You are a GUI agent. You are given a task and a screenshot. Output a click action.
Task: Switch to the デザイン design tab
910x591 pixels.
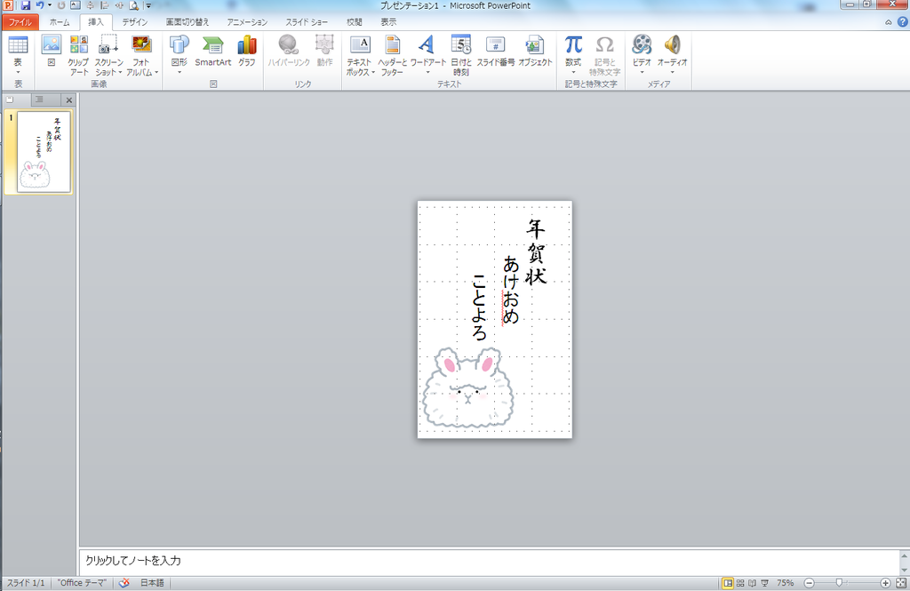[x=134, y=22]
